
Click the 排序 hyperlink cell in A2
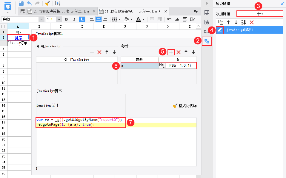[18, 38]
